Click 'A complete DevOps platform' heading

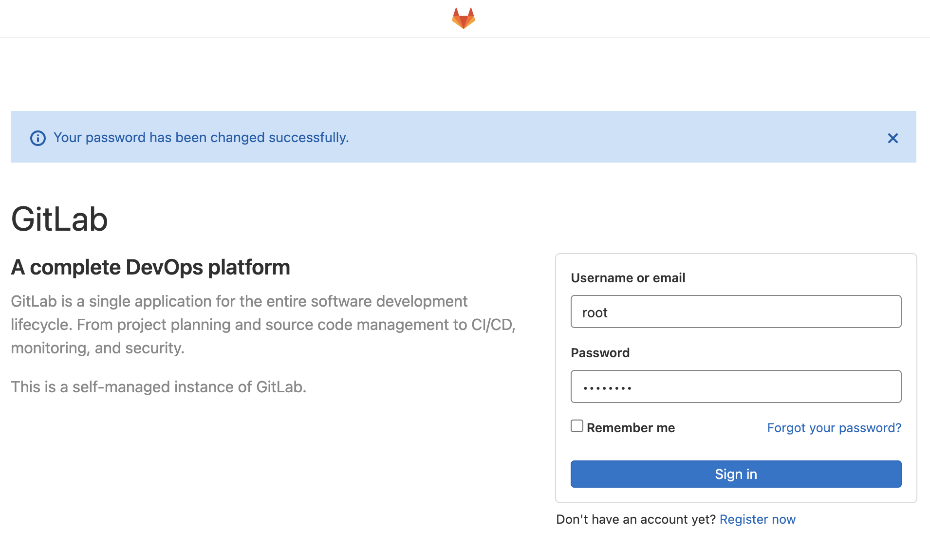[x=150, y=267]
